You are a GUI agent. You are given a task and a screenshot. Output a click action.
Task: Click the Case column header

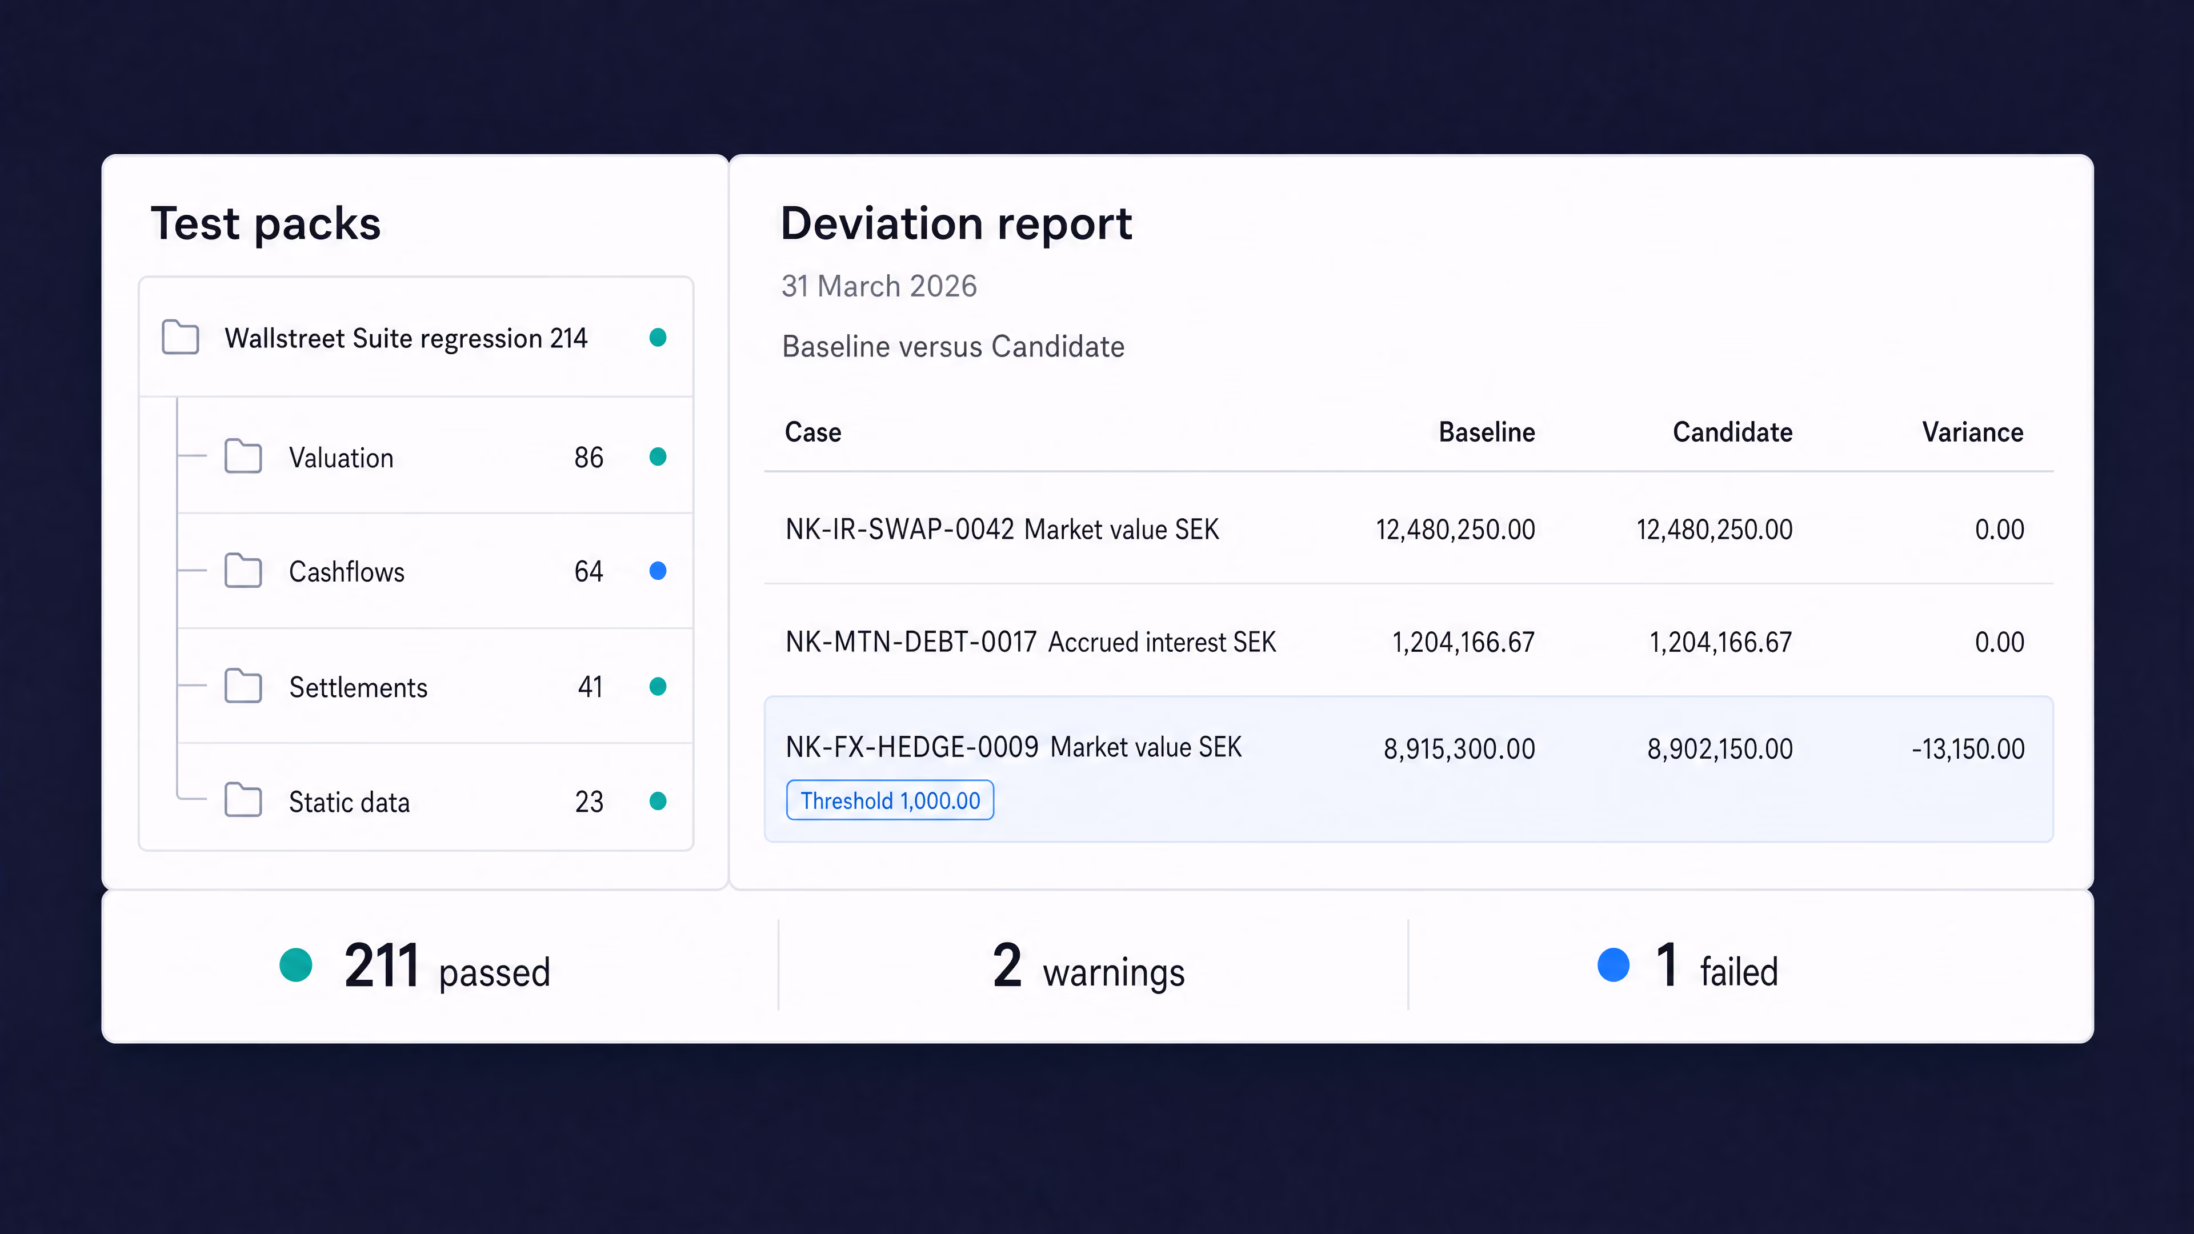[812, 432]
